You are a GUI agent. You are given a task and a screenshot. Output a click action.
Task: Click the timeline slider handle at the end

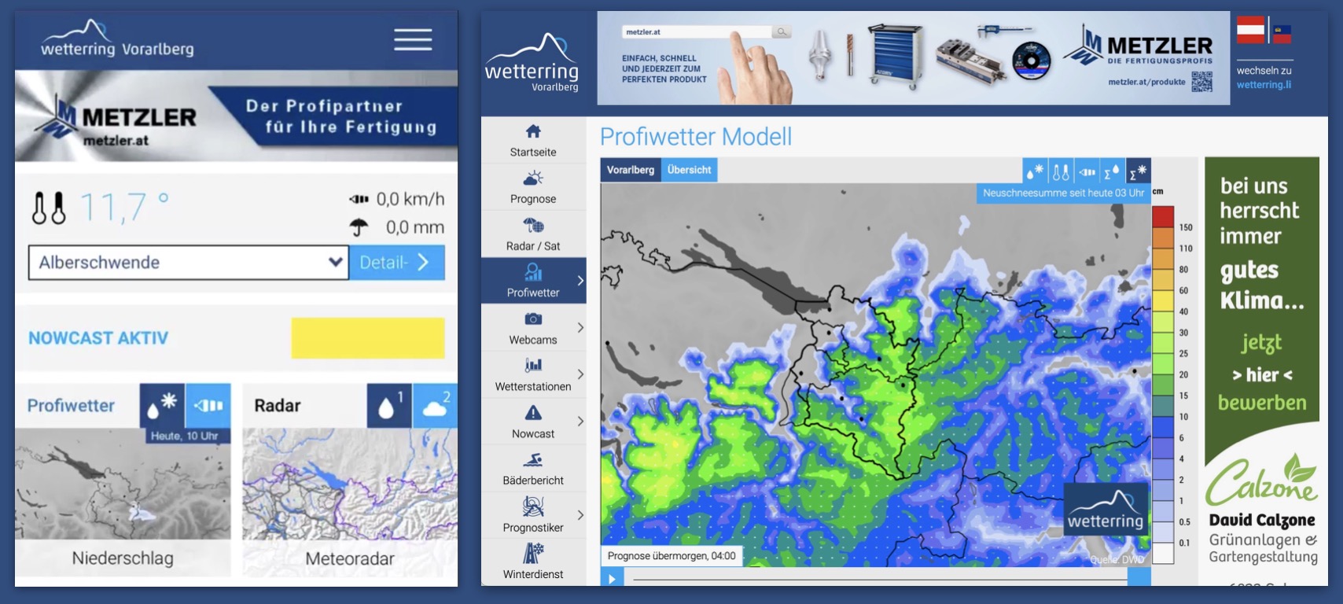point(1139,578)
